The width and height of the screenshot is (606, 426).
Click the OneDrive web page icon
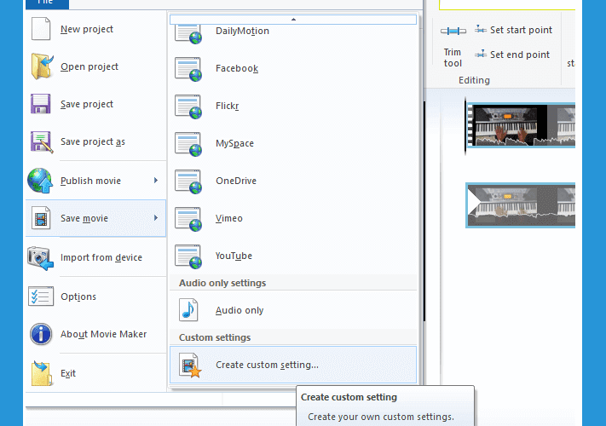pyautogui.click(x=188, y=181)
